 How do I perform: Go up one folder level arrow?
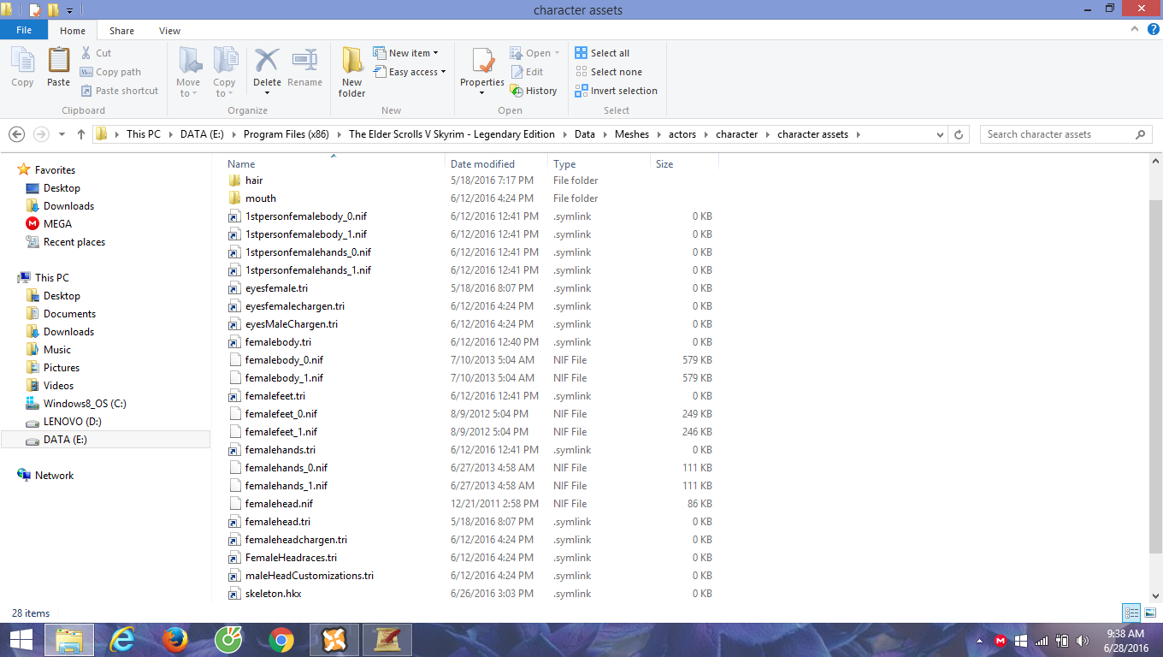click(x=81, y=134)
